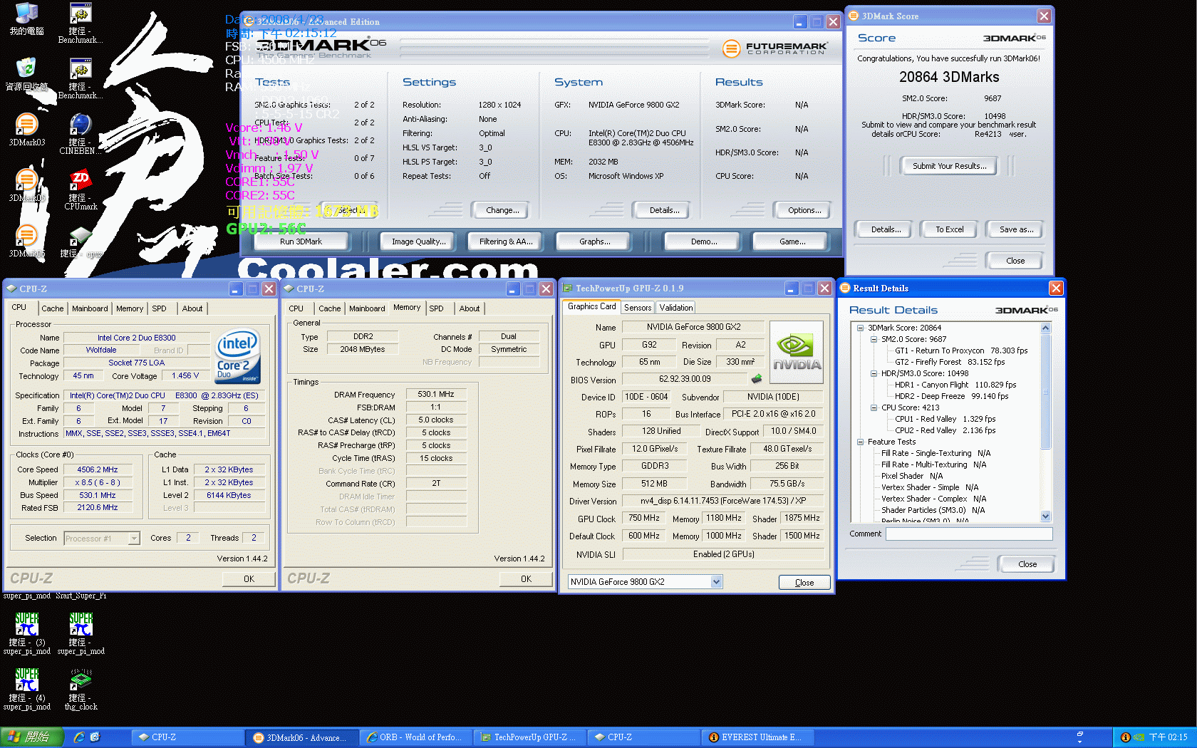Click the DRAM Frequency value 530.1 MHz
This screenshot has width=1197, height=748.
(436, 395)
